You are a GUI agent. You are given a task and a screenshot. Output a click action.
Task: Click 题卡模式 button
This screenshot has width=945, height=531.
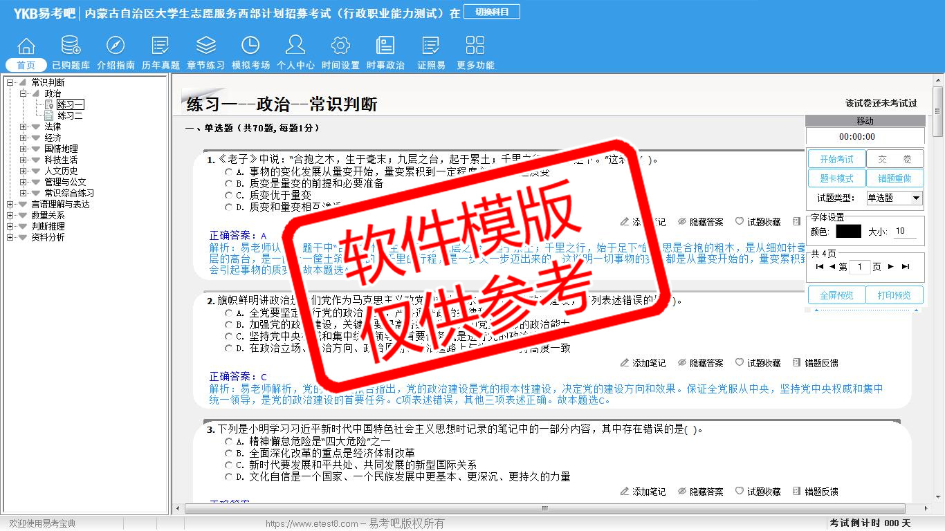coord(837,178)
